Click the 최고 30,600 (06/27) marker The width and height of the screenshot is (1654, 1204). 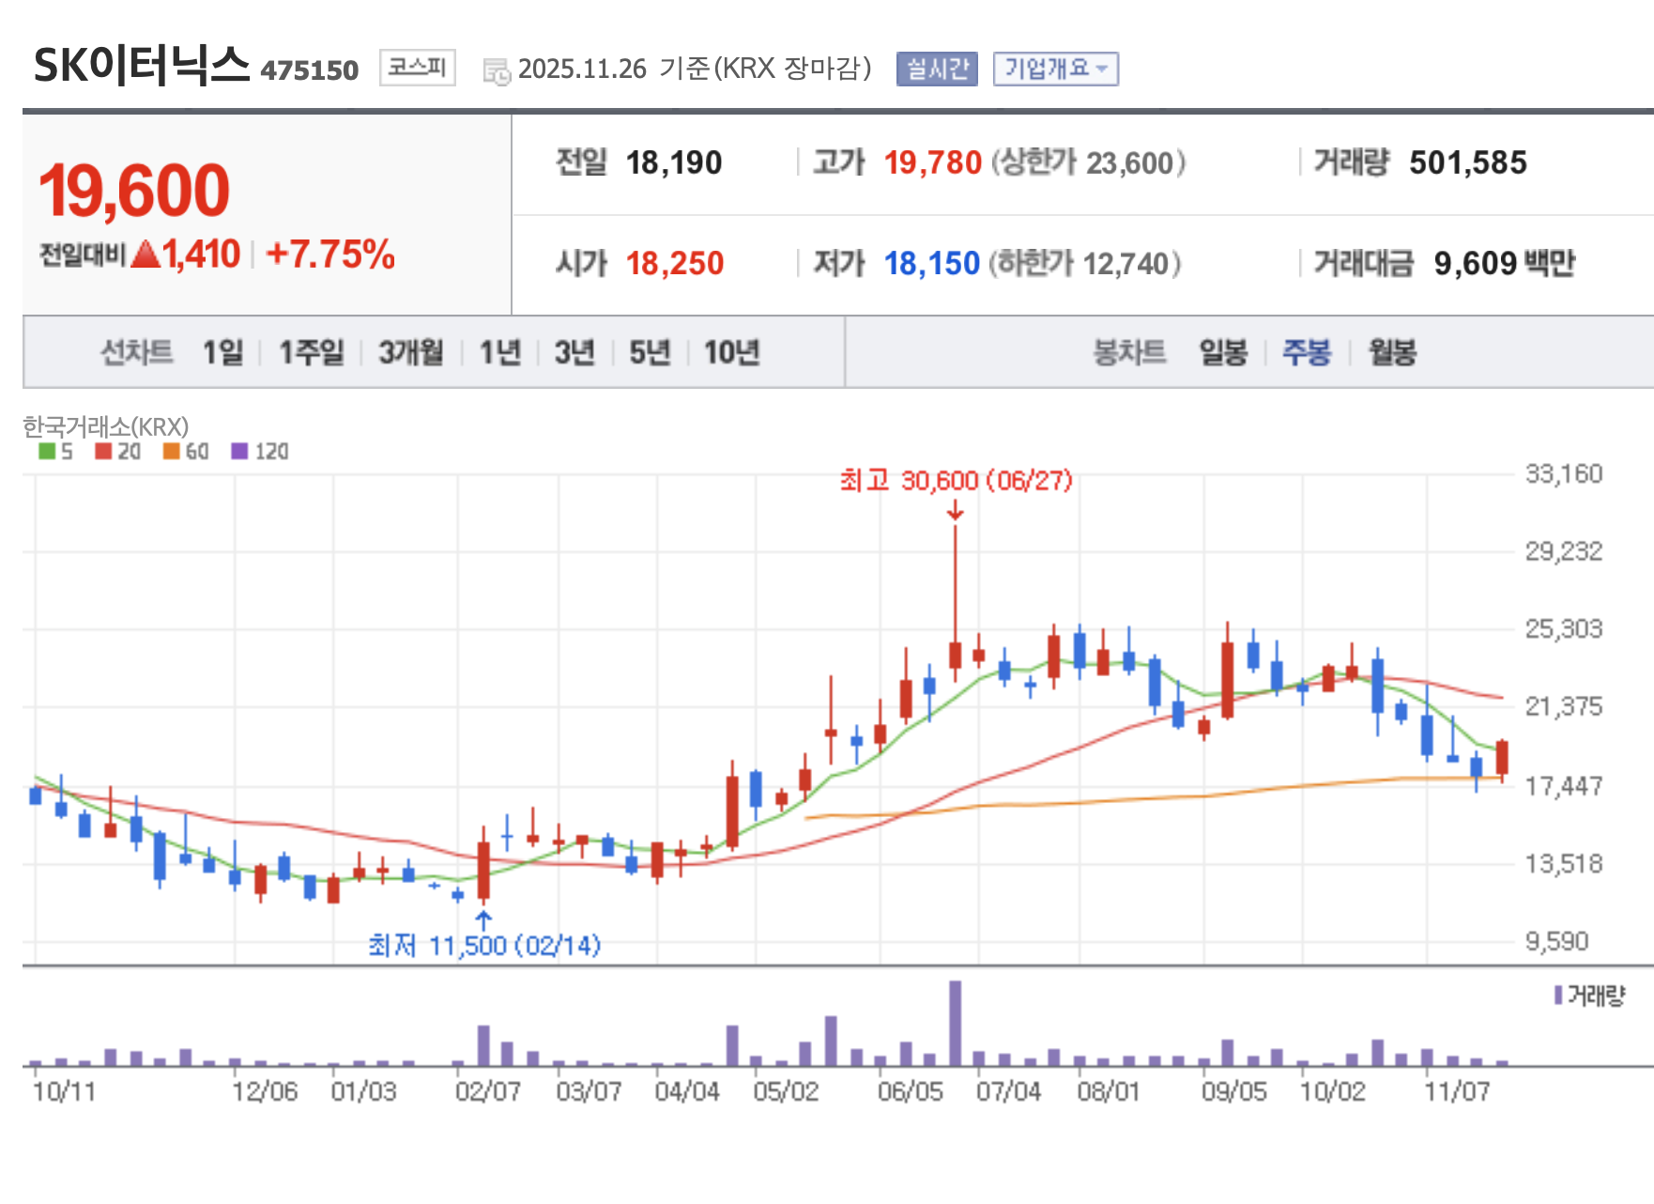click(x=956, y=481)
